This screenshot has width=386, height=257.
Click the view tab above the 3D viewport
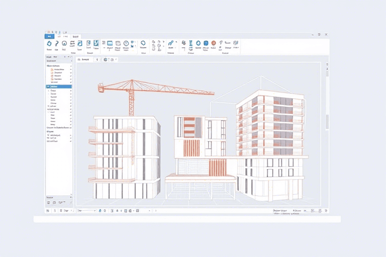(85, 59)
